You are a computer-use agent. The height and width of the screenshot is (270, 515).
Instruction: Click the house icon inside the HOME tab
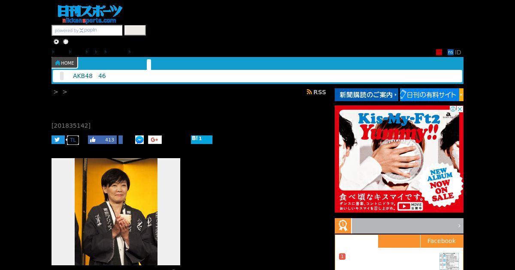click(x=58, y=63)
